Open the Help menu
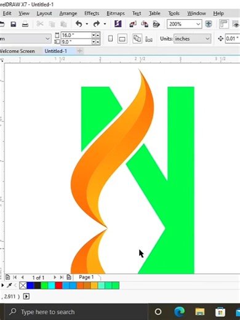 click(218, 14)
